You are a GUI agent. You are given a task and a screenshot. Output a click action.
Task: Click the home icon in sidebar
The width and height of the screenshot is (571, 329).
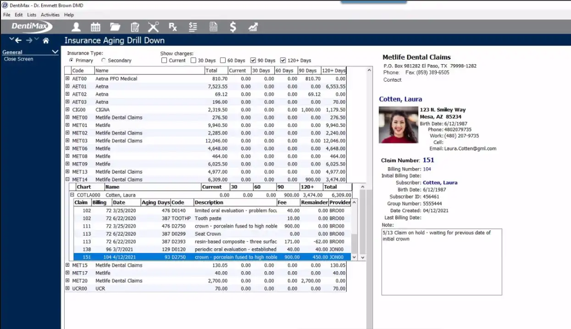pos(45,40)
